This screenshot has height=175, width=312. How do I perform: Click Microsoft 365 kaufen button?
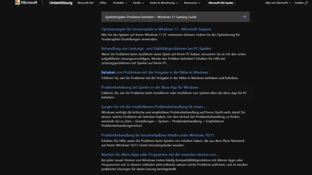221,3
